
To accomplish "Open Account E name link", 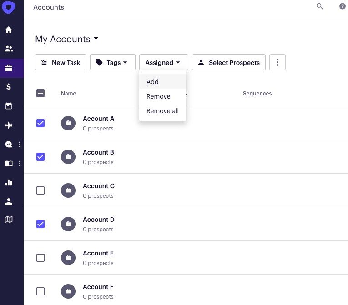I will [98, 253].
